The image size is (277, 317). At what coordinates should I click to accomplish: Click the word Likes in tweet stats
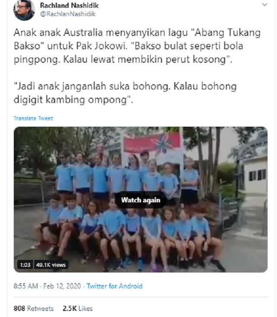pos(85,308)
